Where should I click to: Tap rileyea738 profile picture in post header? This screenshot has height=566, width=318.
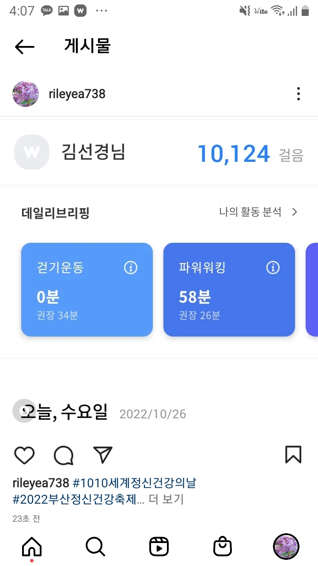click(x=26, y=94)
